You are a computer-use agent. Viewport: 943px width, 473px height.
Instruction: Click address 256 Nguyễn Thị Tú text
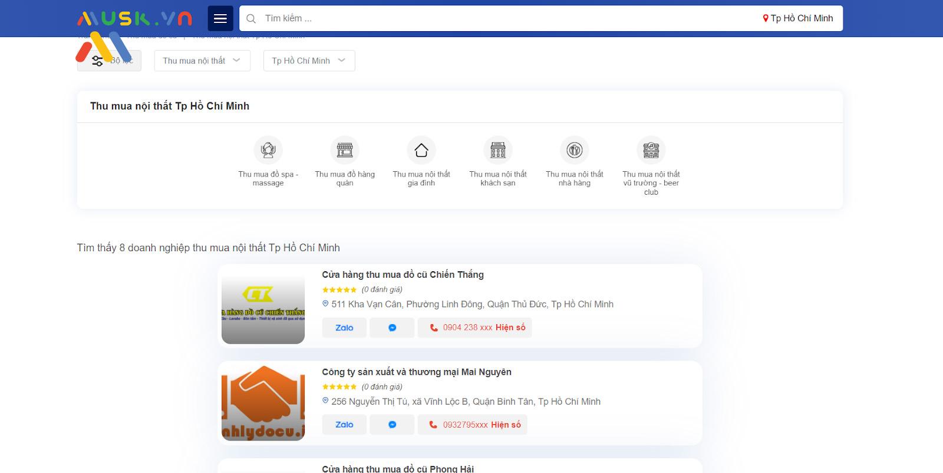466,401
